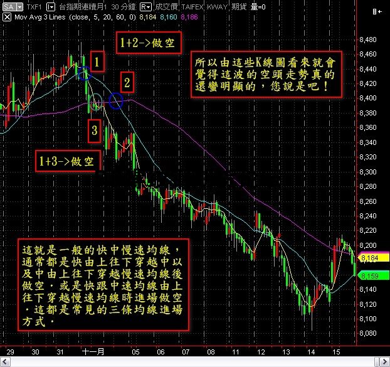The width and height of the screenshot is (390, 367).
Task: Toggle the Mov Avg 3 Lines checkbox
Action: pyautogui.click(x=7, y=18)
